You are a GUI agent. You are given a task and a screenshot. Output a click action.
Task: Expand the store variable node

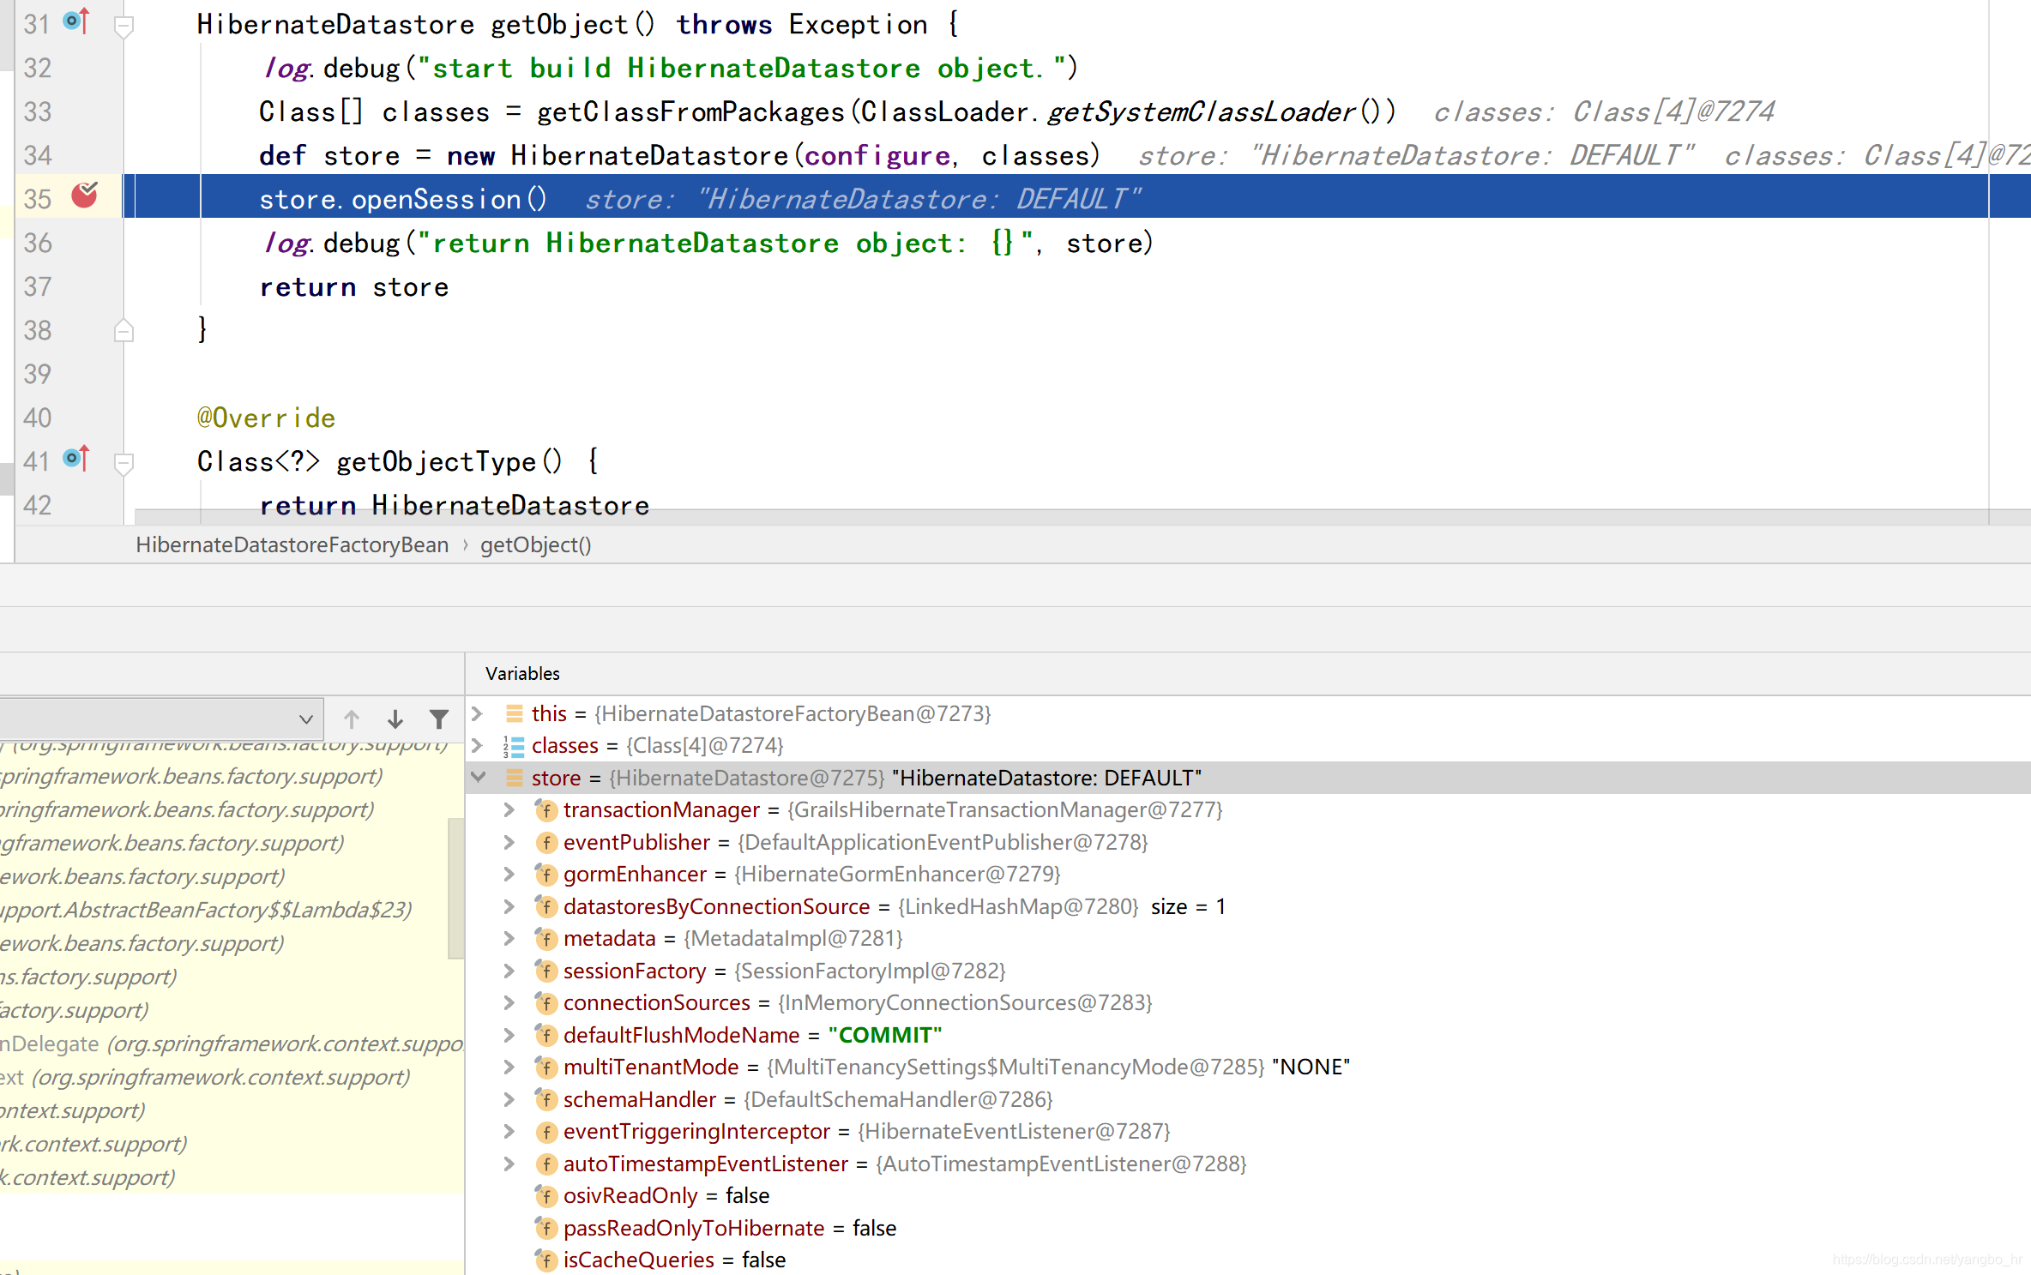(480, 777)
